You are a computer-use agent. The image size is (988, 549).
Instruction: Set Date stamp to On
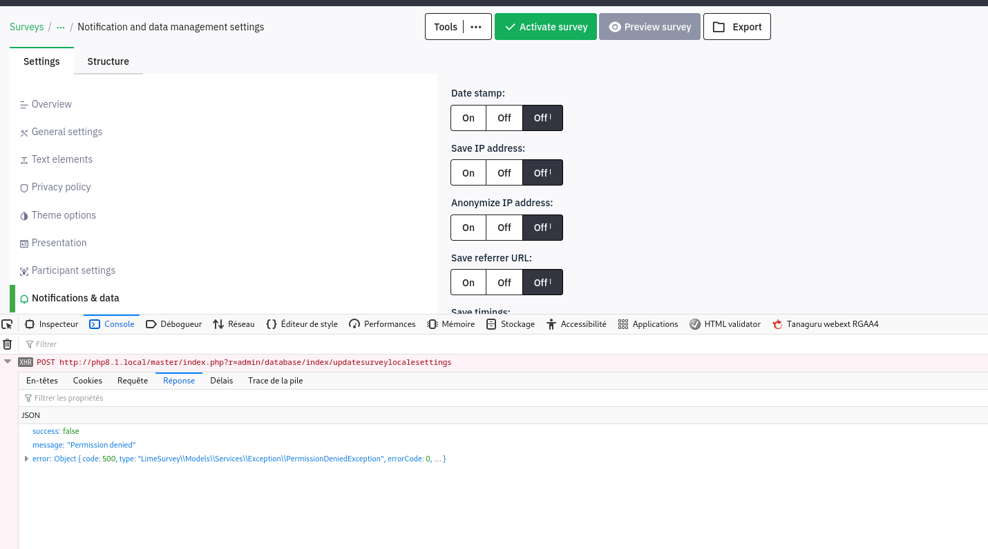point(468,118)
